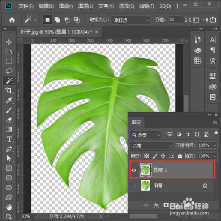Screen dimensions: 221x221
Task: Open the 图层(L) menu
Action: 86,6
